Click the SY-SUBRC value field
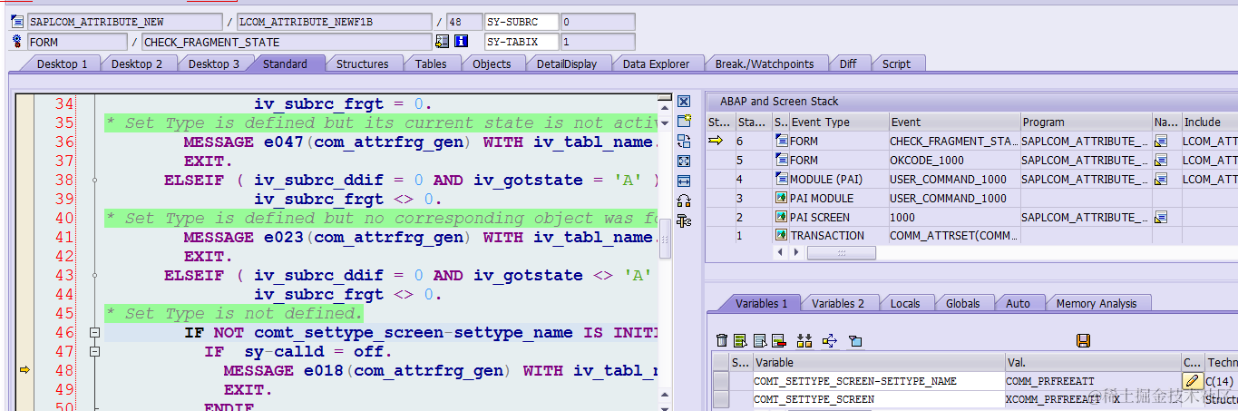1238x411 pixels. click(597, 21)
